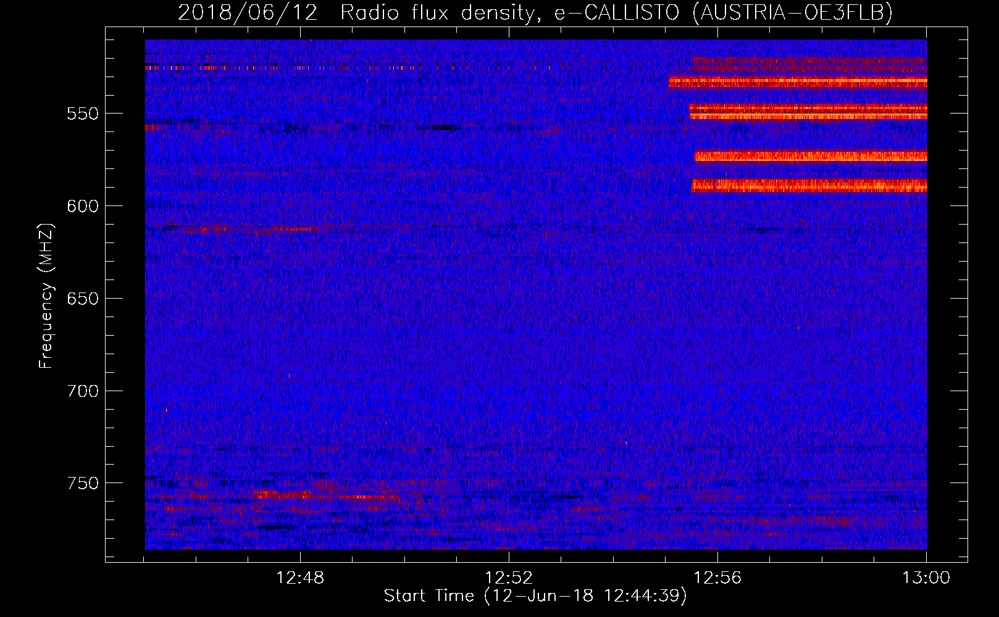
Task: Click the plot title mentioning e-CALLISTO AUSTRIA-OE3FLB
Action: click(x=535, y=12)
